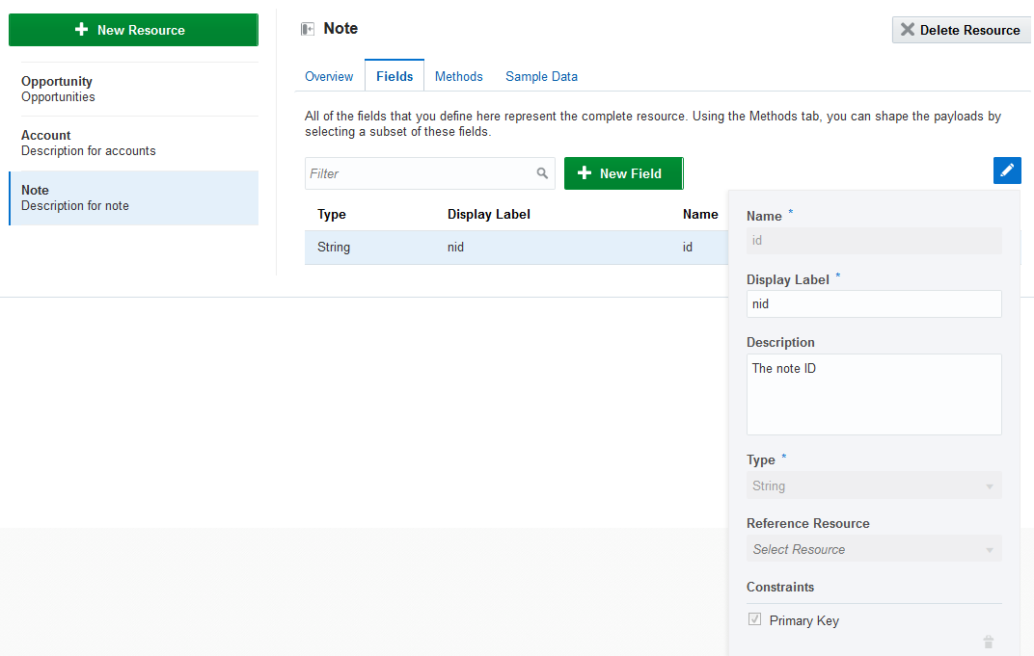Focus the Filter text box
1034x656 pixels.
(x=421, y=173)
